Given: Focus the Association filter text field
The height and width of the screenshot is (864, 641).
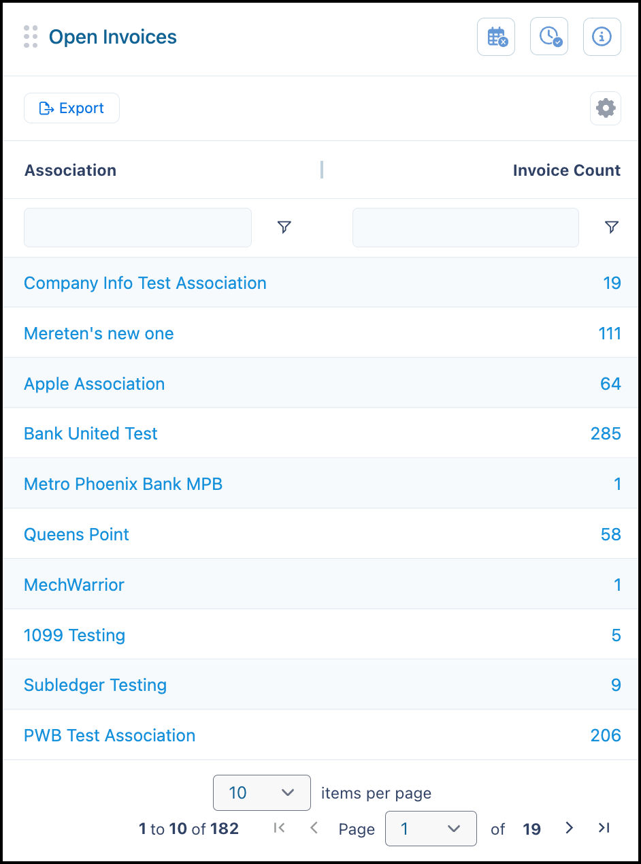Looking at the screenshot, I should (137, 228).
